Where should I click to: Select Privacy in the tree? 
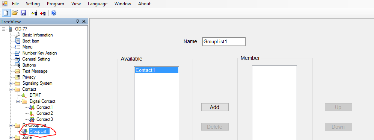click(29, 77)
